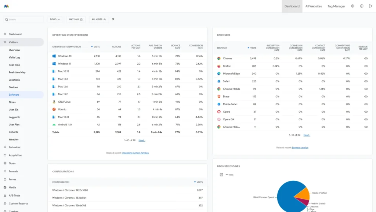The image size is (376, 212).
Task: Open the ALL VISITS segment selector
Action: [99, 19]
